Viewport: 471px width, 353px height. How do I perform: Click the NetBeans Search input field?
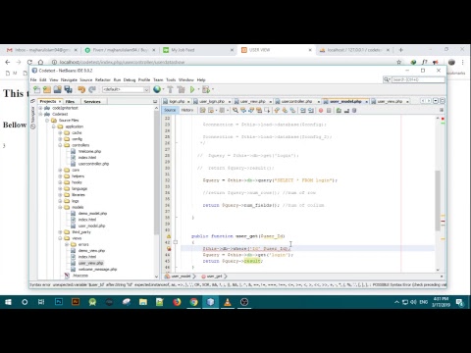pos(418,79)
